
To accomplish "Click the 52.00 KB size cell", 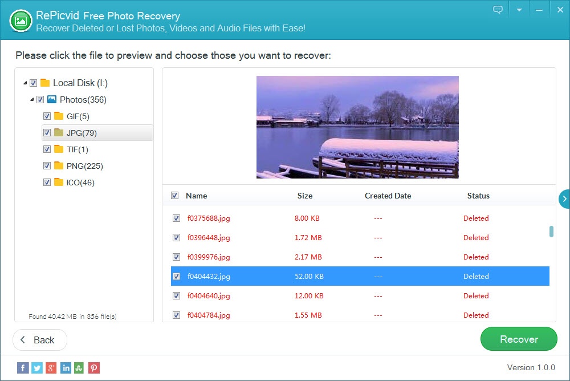I will pos(309,277).
